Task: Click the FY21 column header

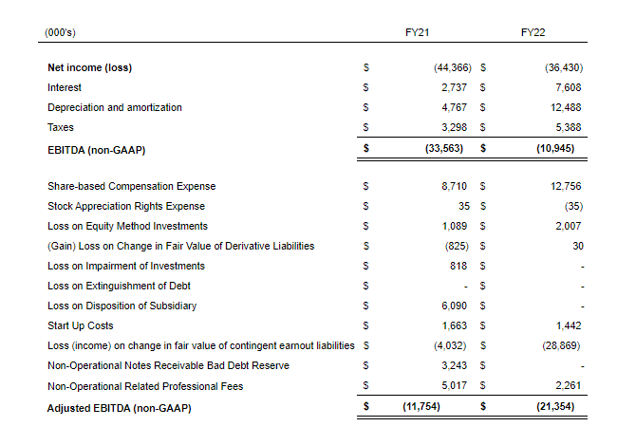Action: [x=417, y=33]
